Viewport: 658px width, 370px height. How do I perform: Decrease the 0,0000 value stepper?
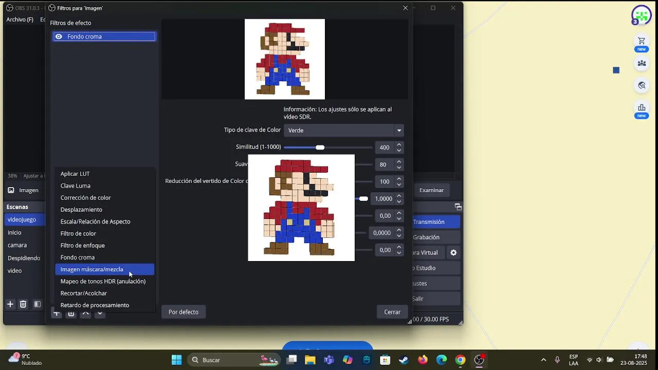click(399, 236)
